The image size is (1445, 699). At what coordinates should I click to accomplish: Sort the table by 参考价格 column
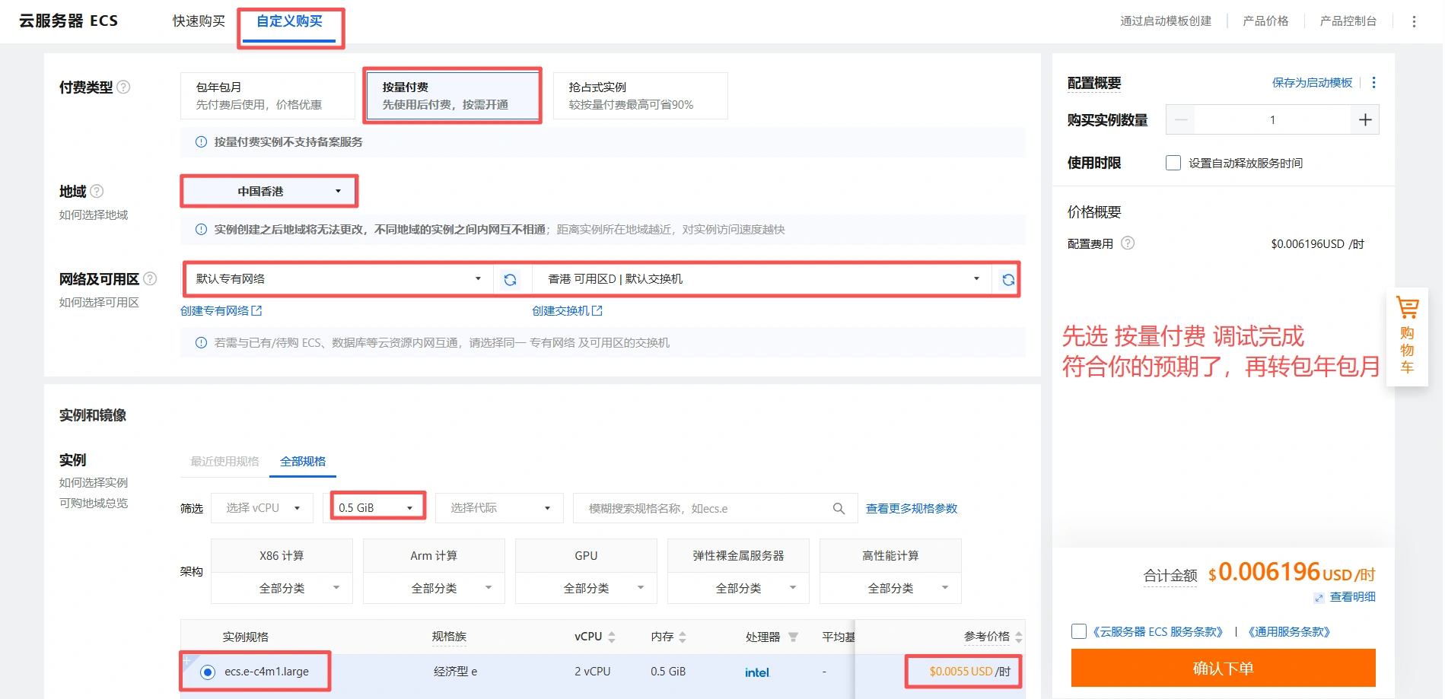1019,637
